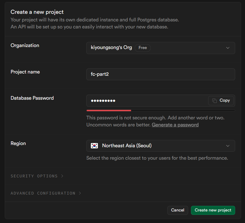Click the Database Password field label
The height and width of the screenshot is (223, 245).
click(x=32, y=98)
